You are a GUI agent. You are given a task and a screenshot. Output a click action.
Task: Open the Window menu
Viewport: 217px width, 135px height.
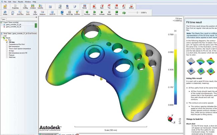click(28, 2)
